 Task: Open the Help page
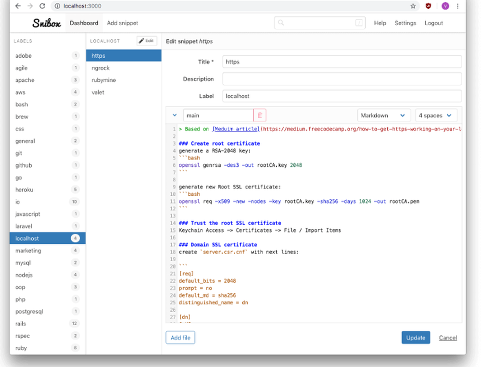pos(380,23)
